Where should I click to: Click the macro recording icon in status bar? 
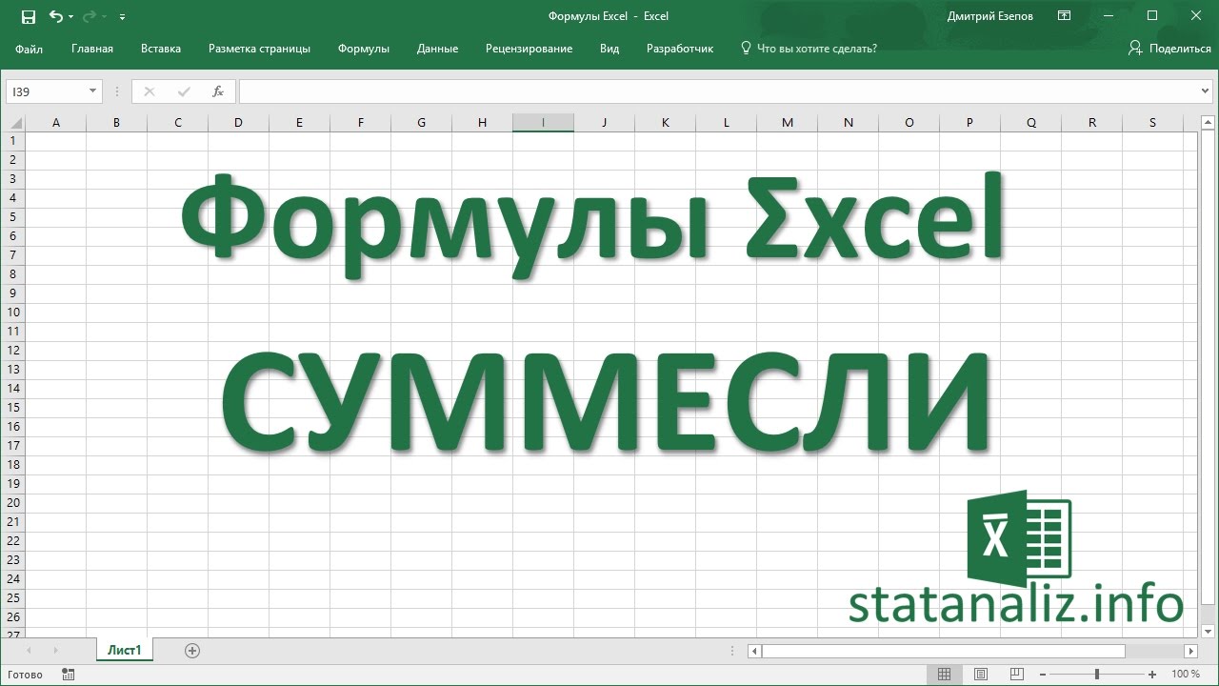tap(68, 674)
